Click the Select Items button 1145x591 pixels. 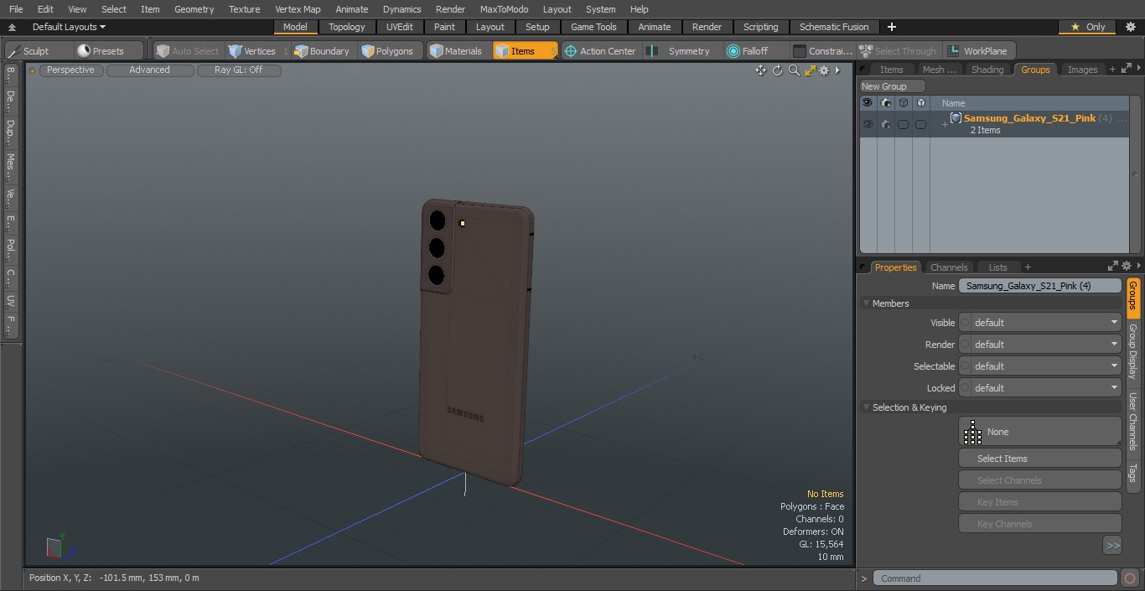click(x=1039, y=459)
